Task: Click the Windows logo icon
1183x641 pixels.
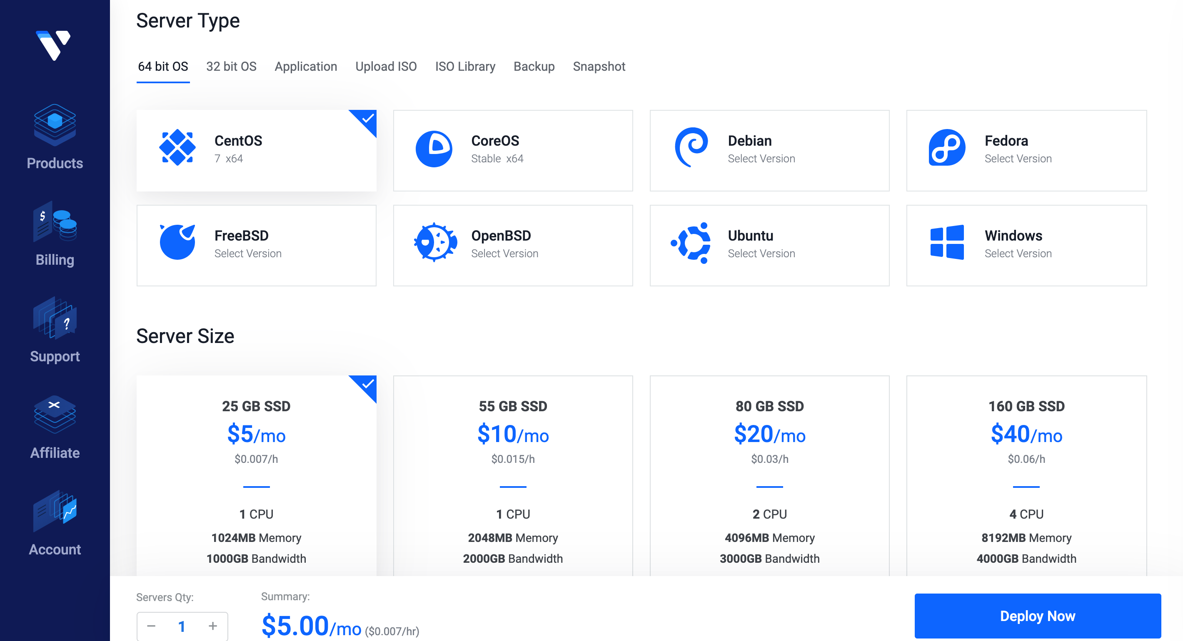Action: point(947,242)
